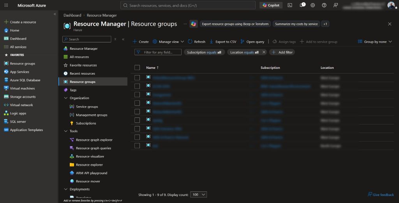This screenshot has height=203, width=399.
Task: Collapse the Tools section
Action: 65,131
